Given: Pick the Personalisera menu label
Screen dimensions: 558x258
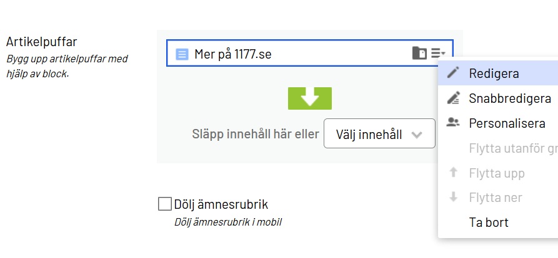Looking at the screenshot, I should (x=507, y=123).
